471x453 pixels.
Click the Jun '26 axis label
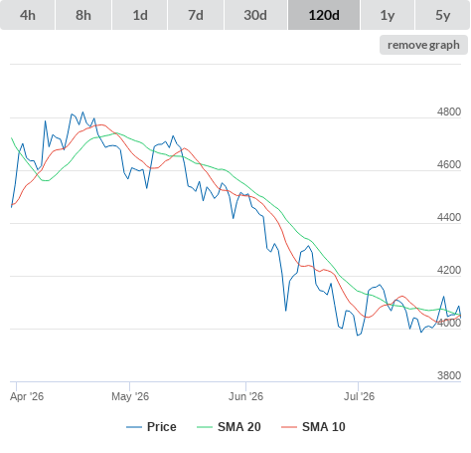point(245,396)
